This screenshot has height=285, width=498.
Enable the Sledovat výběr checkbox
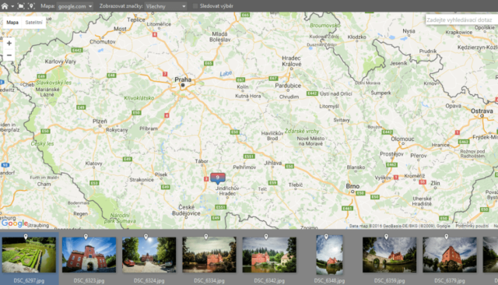click(x=195, y=6)
